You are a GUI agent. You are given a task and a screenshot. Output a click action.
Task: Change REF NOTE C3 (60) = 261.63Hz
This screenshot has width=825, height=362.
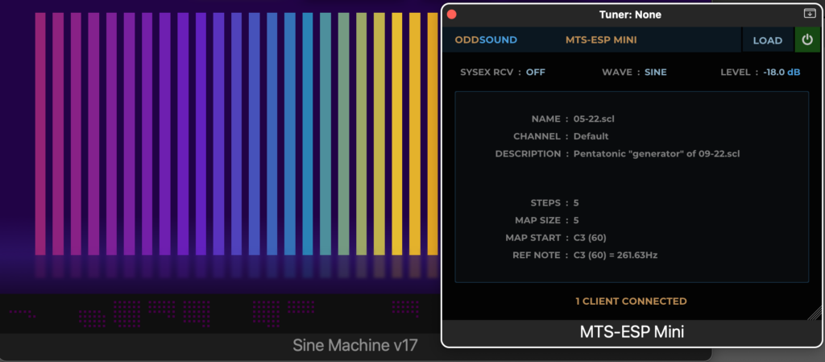pos(616,256)
